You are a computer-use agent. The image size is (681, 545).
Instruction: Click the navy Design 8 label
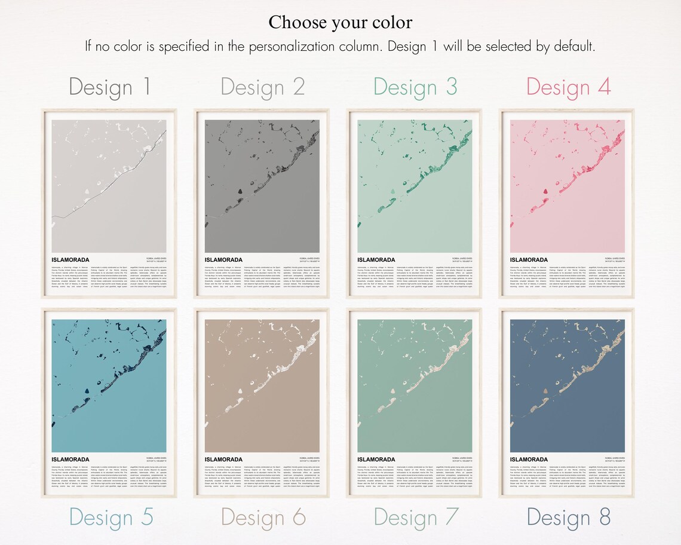pyautogui.click(x=569, y=517)
